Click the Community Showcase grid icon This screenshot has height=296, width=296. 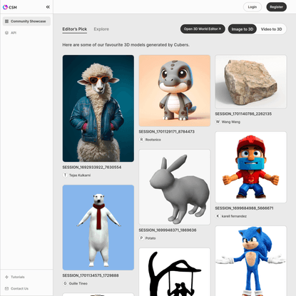6,21
